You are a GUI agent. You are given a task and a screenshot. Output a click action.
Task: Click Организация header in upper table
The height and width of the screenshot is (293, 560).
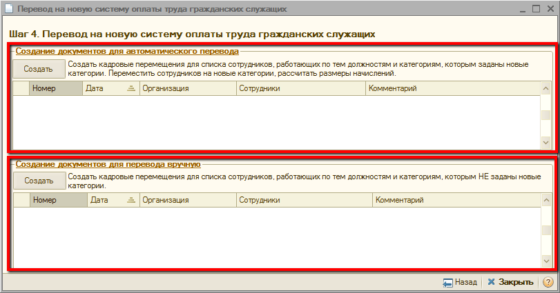(186, 88)
